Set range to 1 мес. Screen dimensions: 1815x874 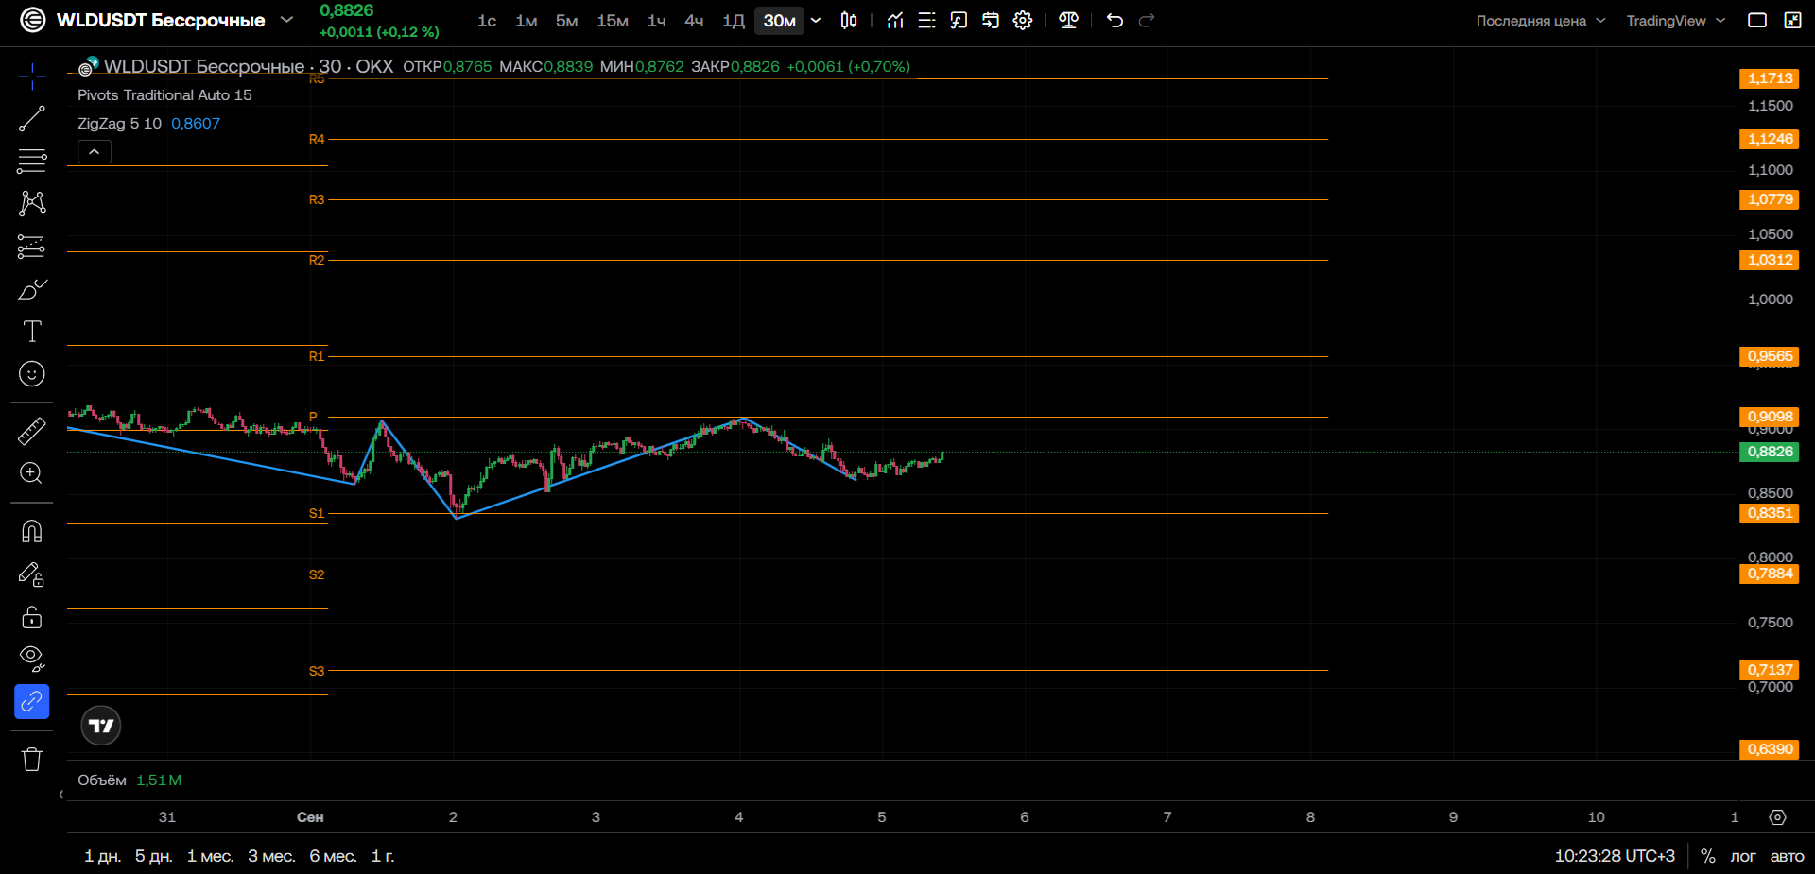(210, 856)
